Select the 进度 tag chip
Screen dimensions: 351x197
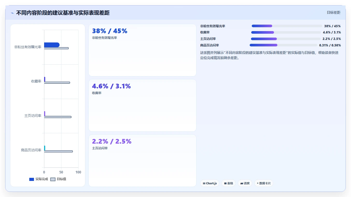click(245, 183)
